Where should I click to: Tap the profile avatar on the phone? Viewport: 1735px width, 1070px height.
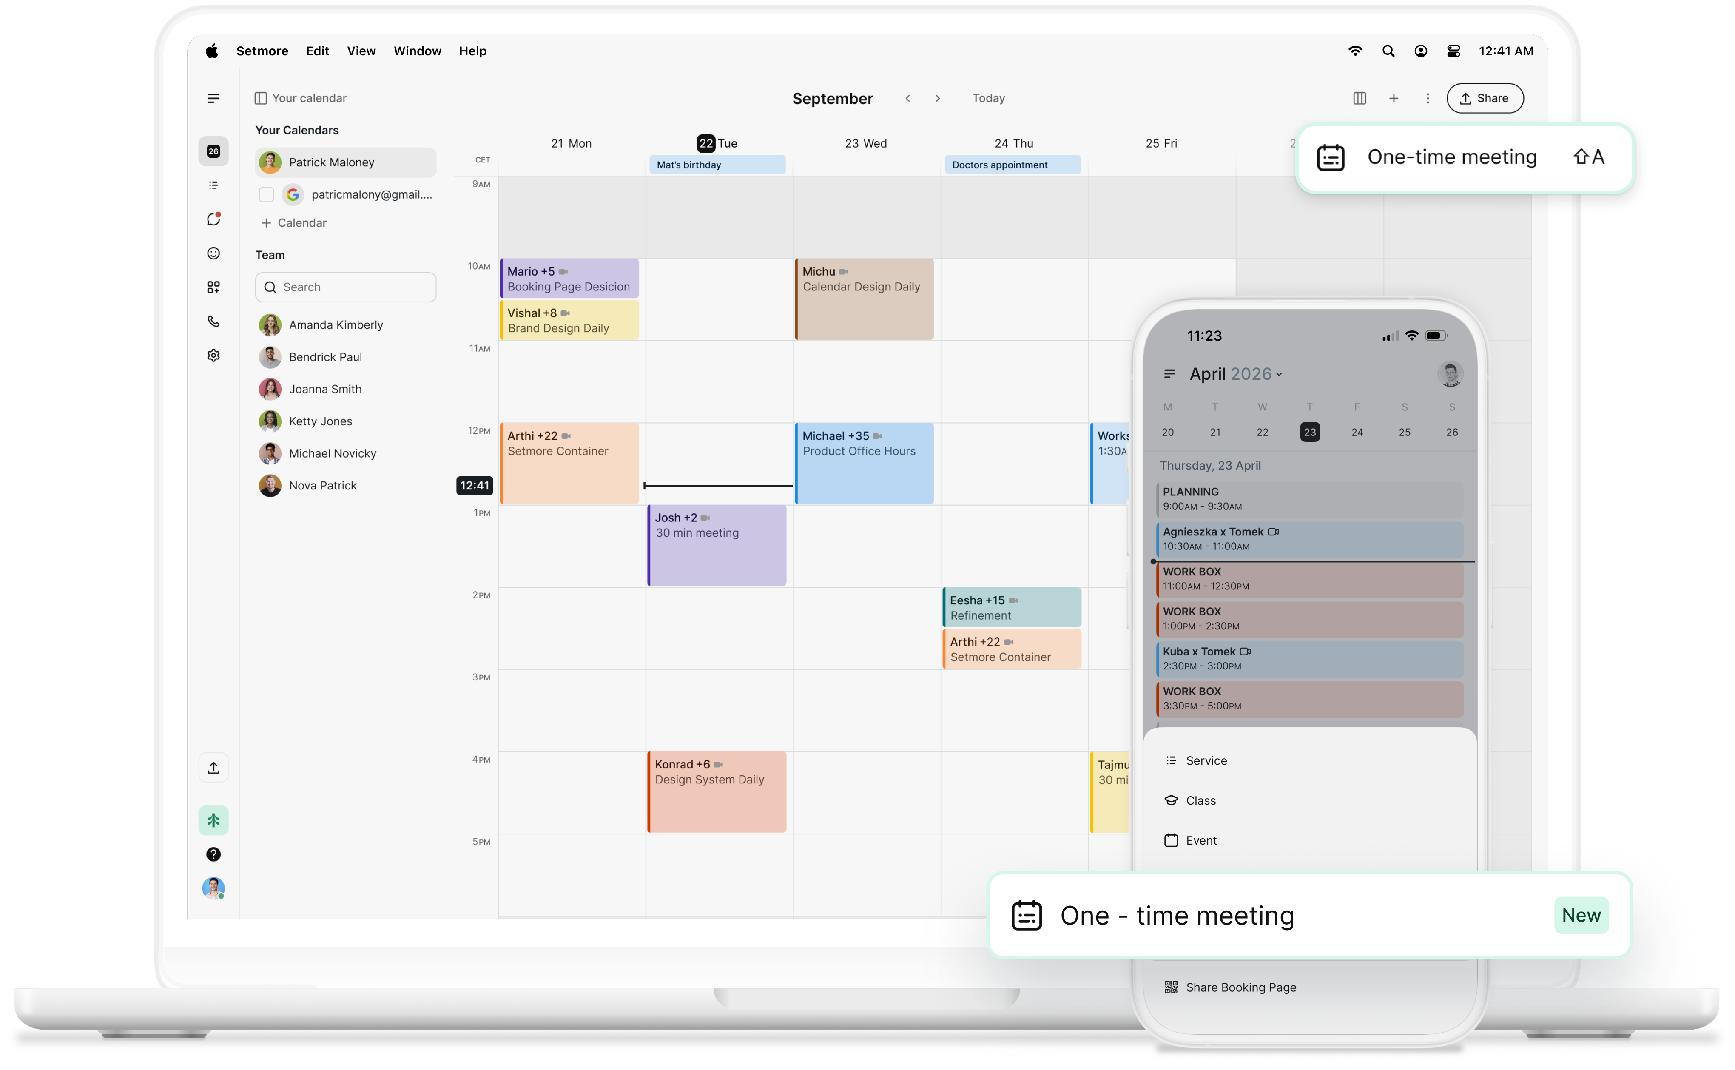pos(1450,374)
